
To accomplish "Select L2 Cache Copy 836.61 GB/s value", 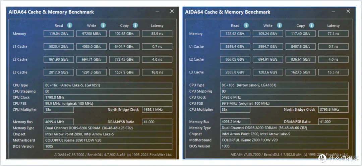I will click(301, 60).
